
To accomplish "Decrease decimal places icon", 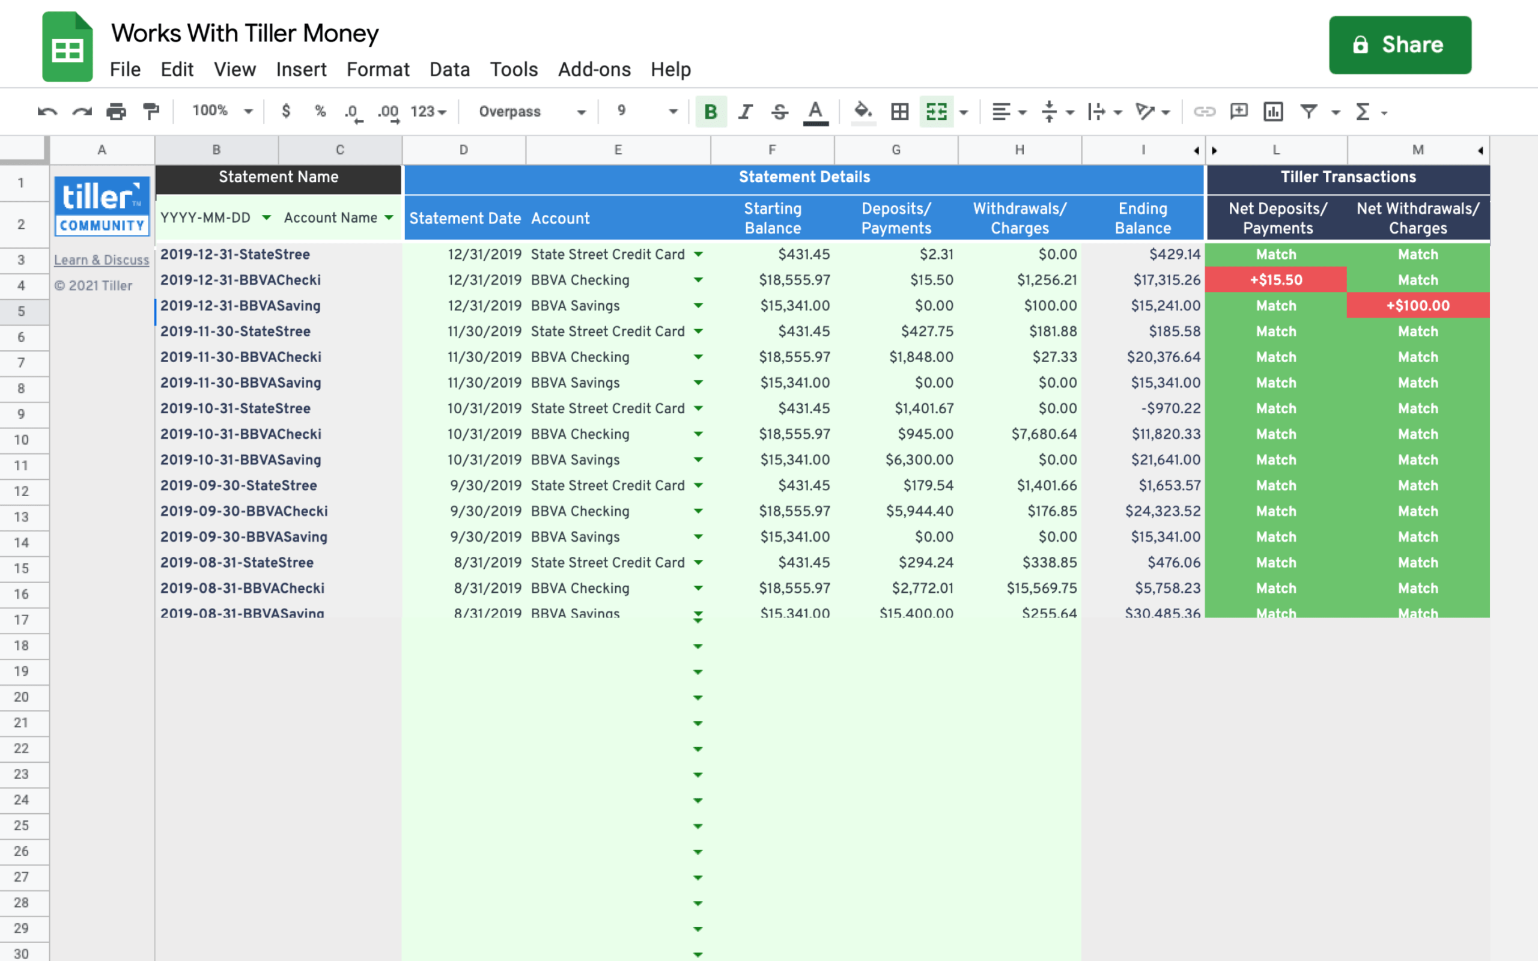I will 353,112.
